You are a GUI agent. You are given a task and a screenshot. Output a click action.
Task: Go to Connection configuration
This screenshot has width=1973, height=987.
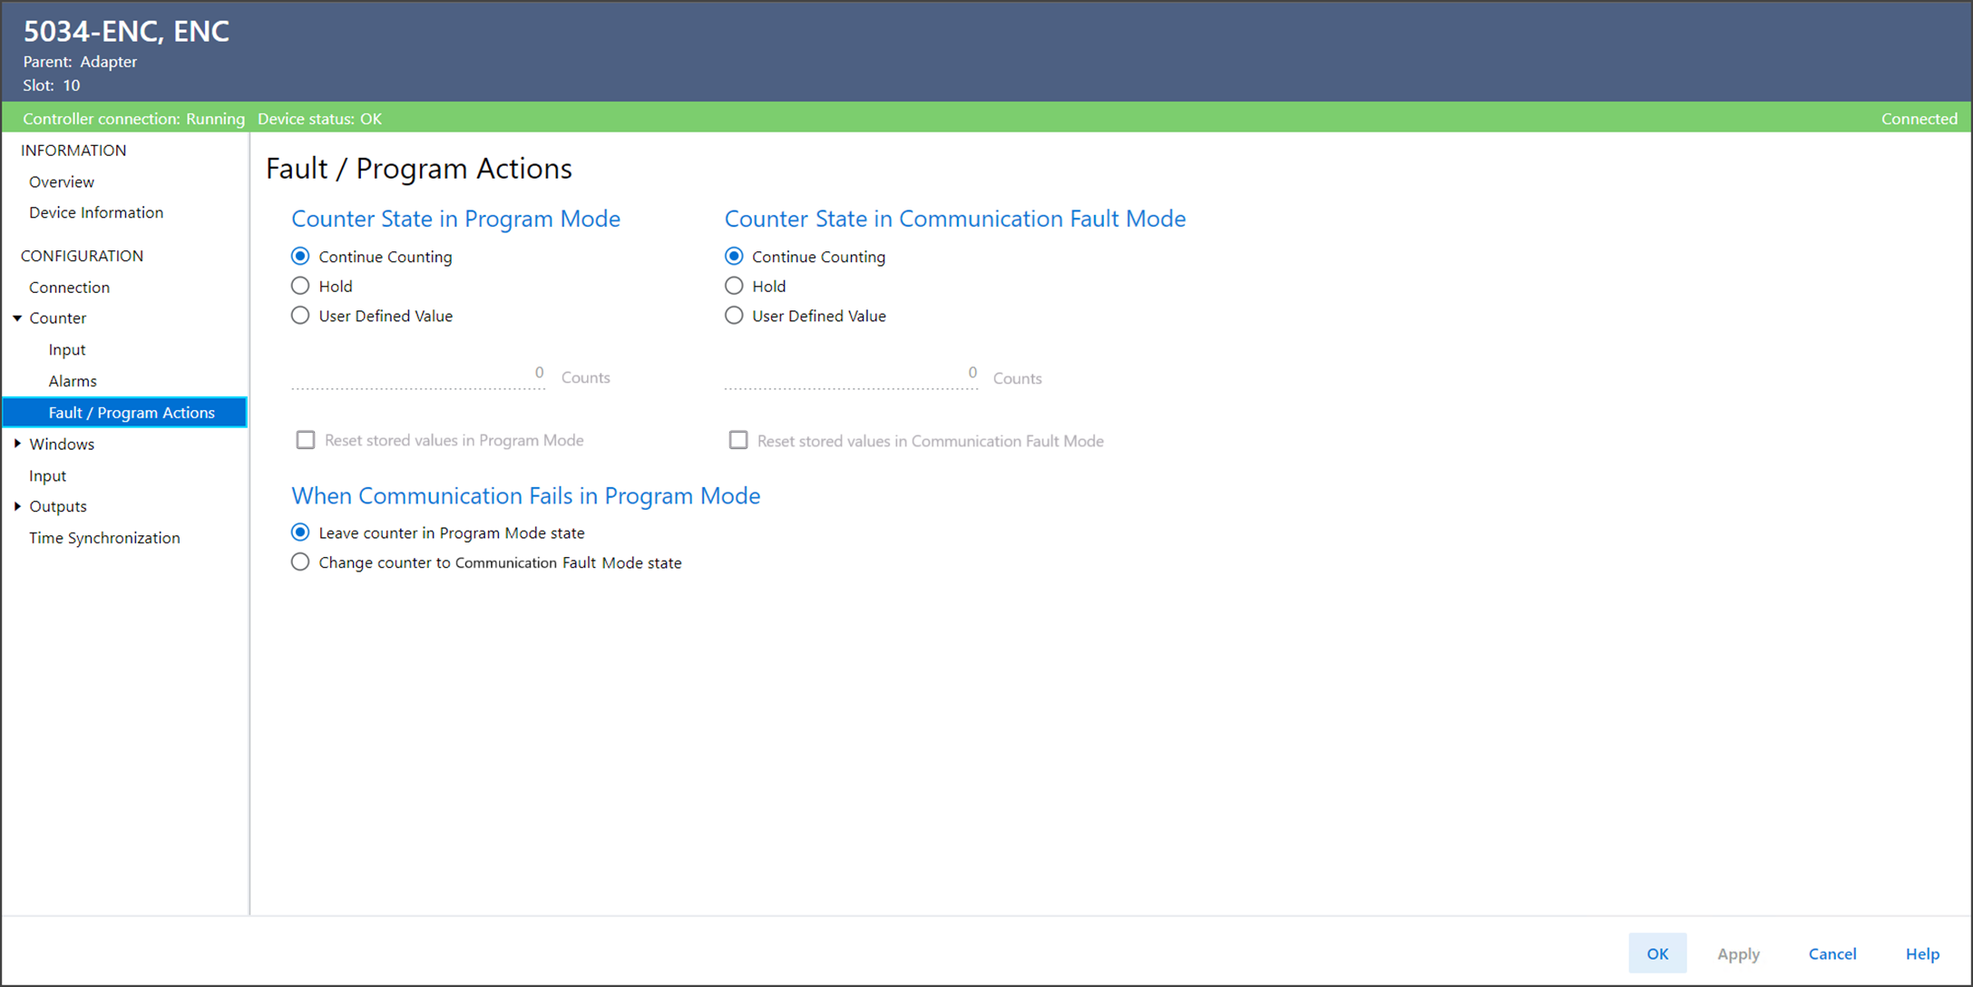pyautogui.click(x=69, y=287)
